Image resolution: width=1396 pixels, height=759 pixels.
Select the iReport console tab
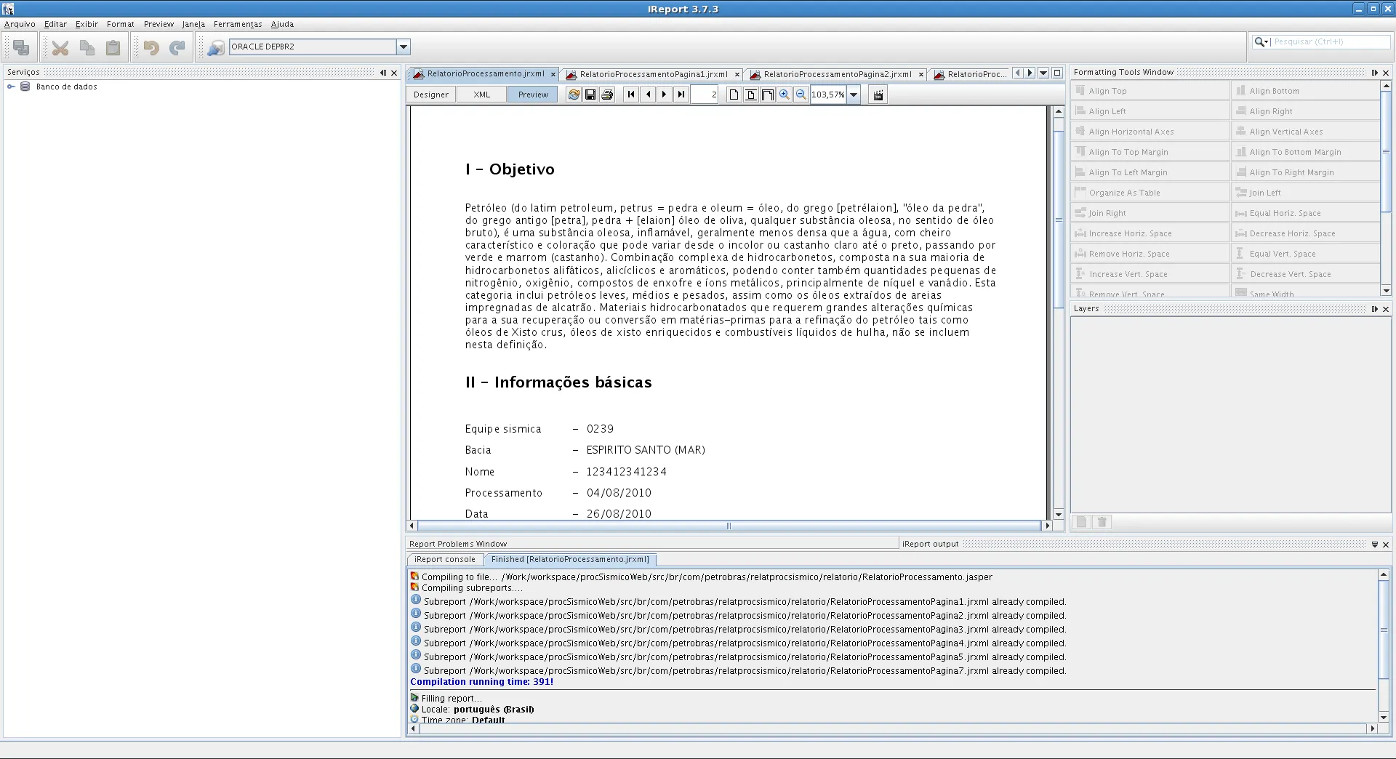tap(444, 560)
